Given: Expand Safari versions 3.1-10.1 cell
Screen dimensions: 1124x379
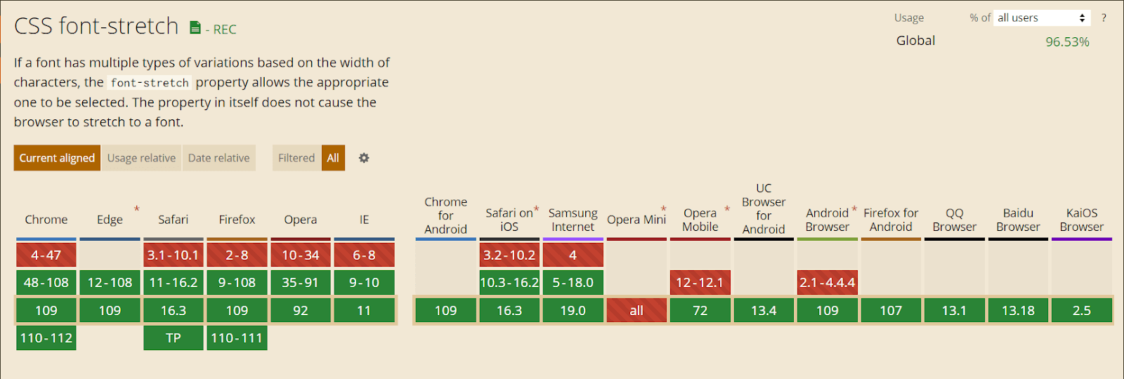Looking at the screenshot, I should [x=173, y=255].
